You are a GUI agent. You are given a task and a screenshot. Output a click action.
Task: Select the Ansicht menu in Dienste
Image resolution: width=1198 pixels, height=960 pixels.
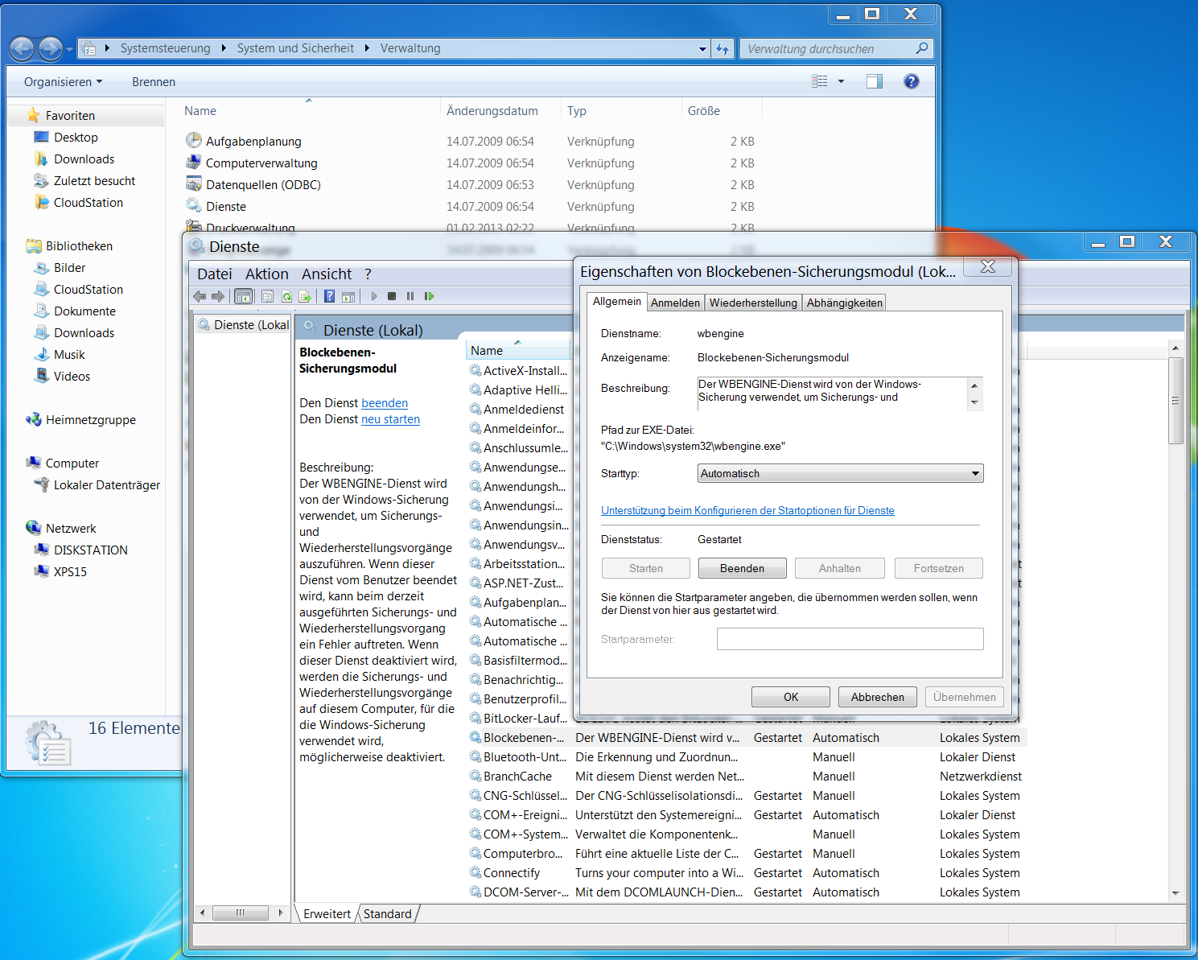click(x=326, y=274)
